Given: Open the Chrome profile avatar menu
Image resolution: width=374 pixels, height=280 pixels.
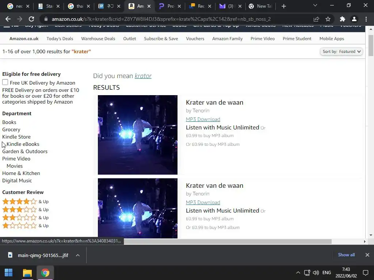Looking at the screenshot, I should pyautogui.click(x=354, y=19).
